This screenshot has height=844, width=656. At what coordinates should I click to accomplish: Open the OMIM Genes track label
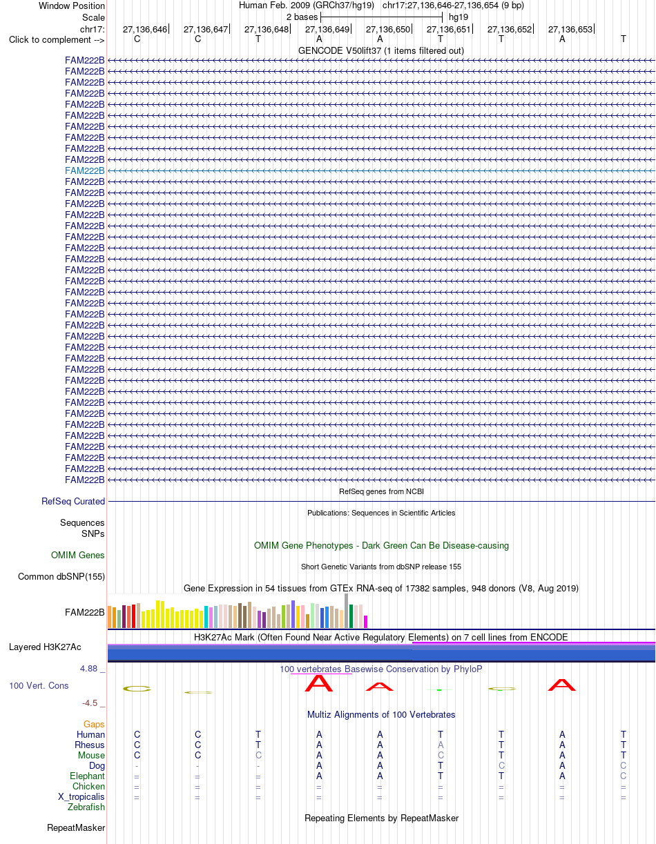click(x=78, y=556)
